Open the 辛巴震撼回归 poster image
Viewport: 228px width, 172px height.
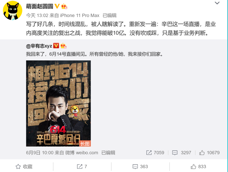coord(58,103)
